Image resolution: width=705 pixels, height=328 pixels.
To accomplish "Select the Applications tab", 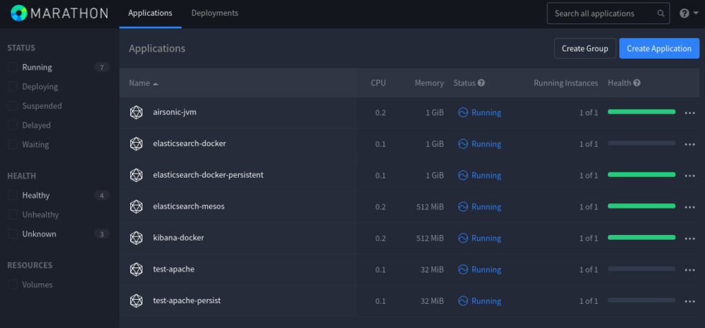I will [x=150, y=13].
